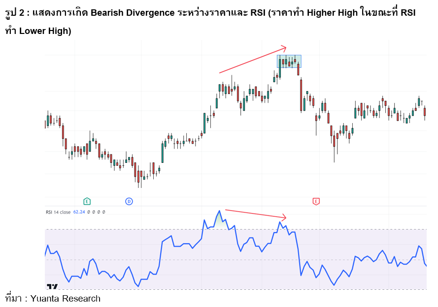Select the RSI 14 close legend label
Screen dimensions: 438x307
pyautogui.click(x=58, y=211)
